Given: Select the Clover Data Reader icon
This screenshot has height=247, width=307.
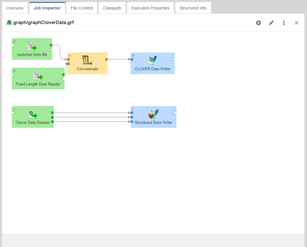Looking at the screenshot, I should (x=32, y=114).
